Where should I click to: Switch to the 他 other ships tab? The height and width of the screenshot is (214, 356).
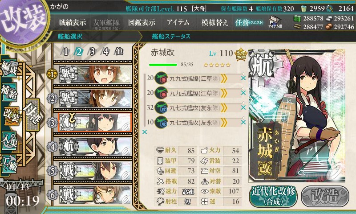point(119,52)
